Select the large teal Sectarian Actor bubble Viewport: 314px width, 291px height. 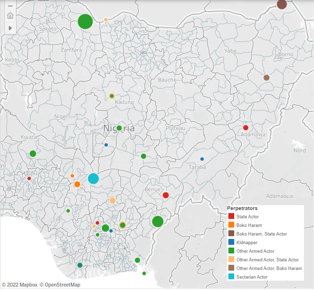tap(93, 178)
